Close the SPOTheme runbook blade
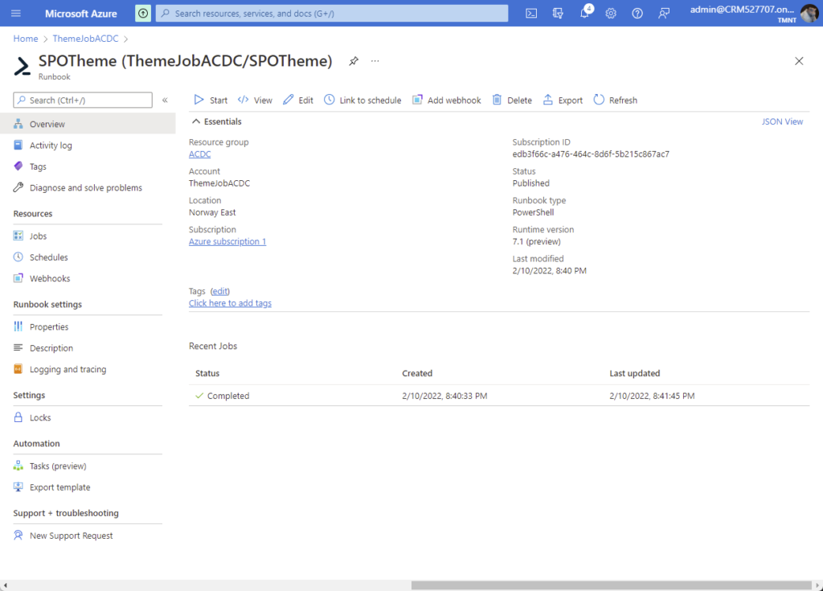 click(799, 61)
